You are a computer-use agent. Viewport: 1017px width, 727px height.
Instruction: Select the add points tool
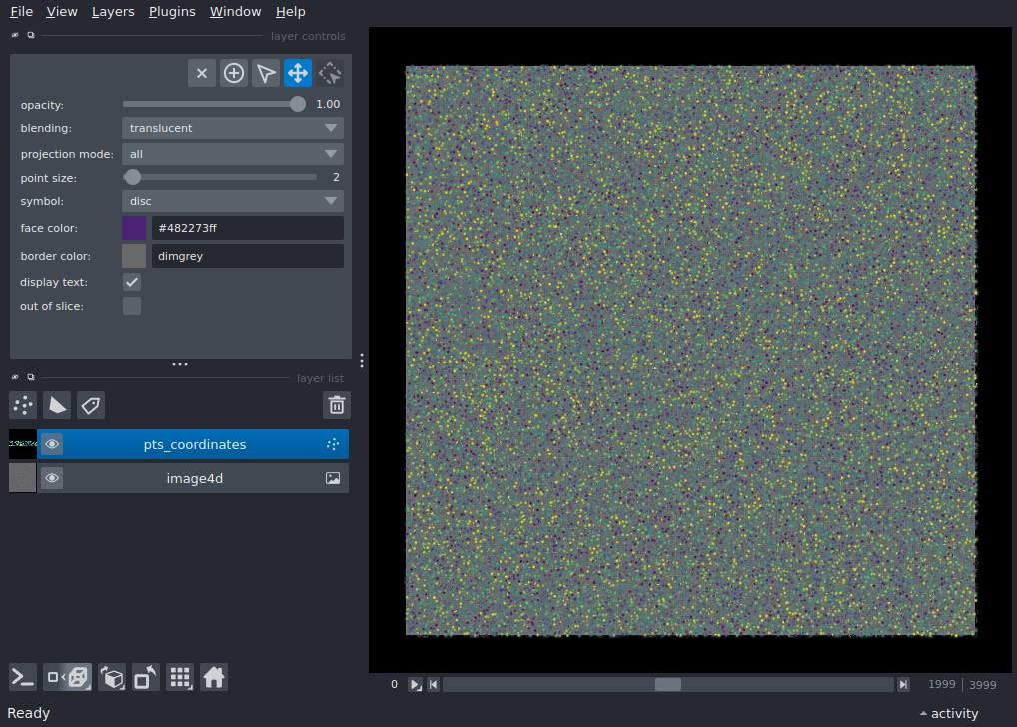(234, 73)
